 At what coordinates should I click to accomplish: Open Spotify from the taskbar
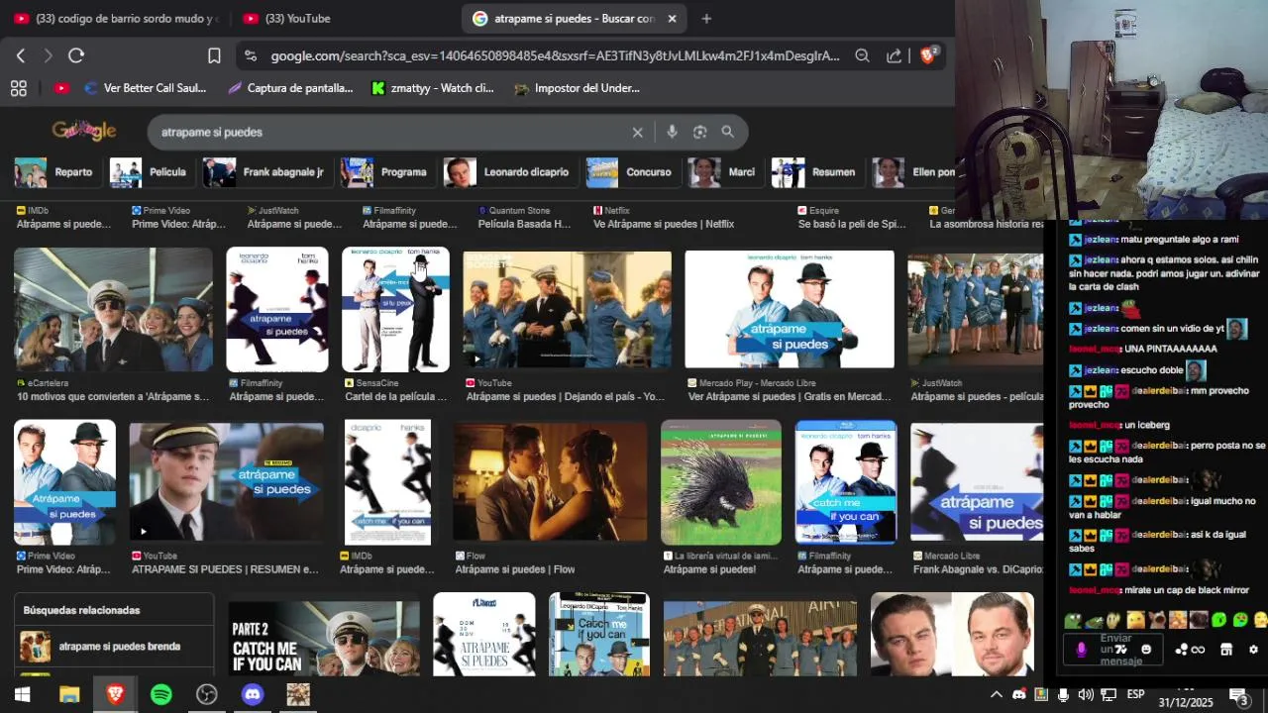[x=160, y=694]
